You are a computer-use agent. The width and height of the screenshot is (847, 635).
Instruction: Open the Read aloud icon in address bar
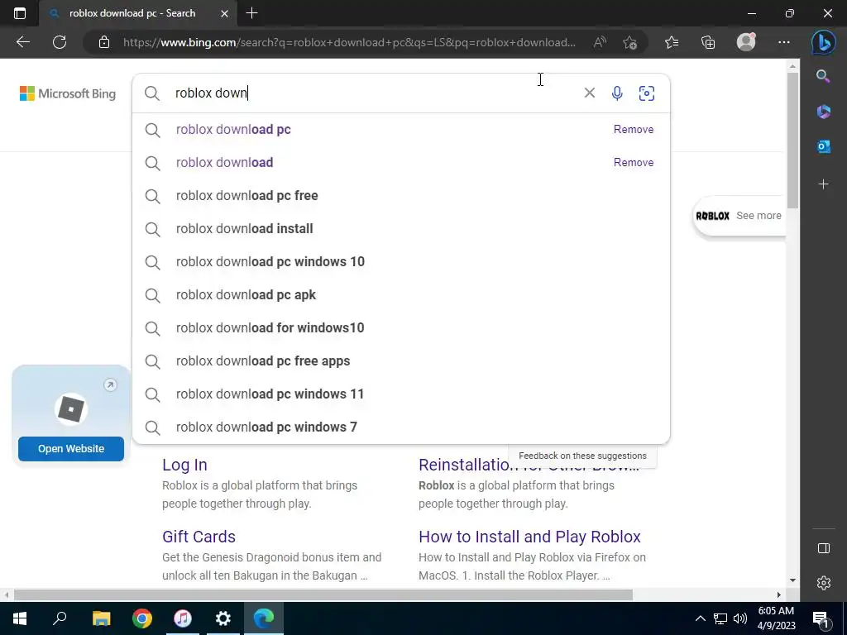click(x=600, y=42)
